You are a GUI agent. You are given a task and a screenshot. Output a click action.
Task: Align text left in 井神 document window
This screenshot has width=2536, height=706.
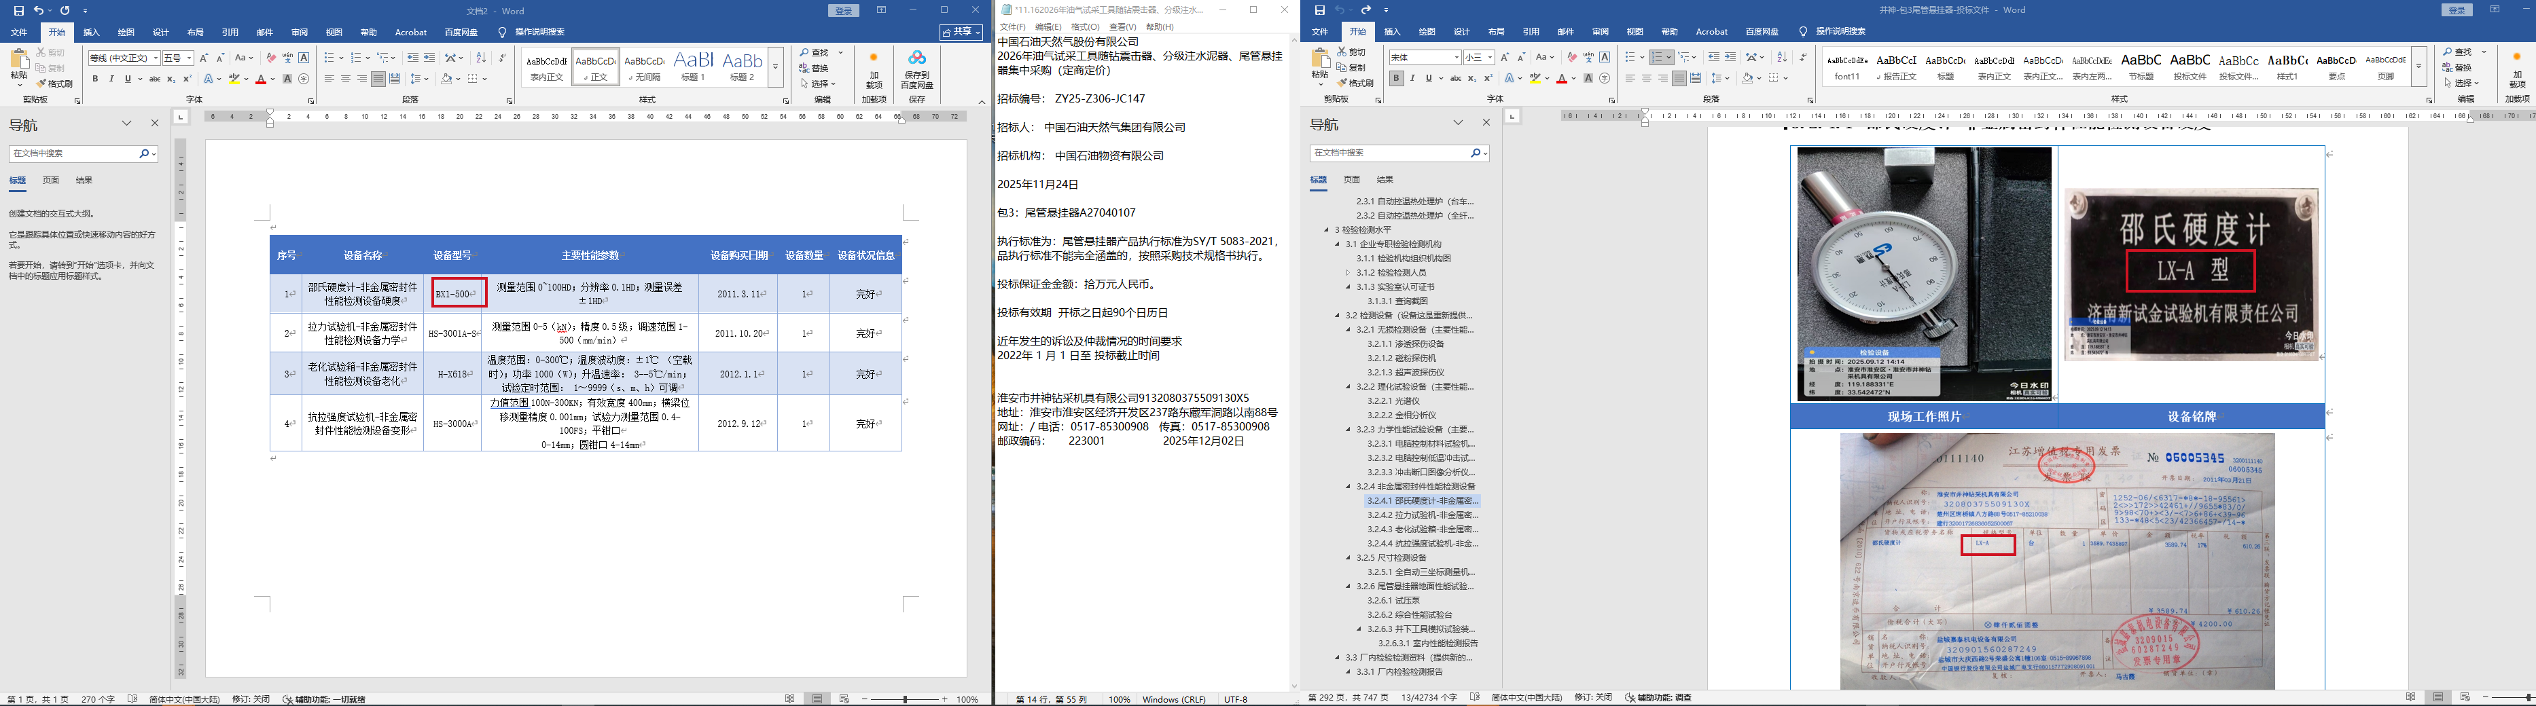[1630, 79]
